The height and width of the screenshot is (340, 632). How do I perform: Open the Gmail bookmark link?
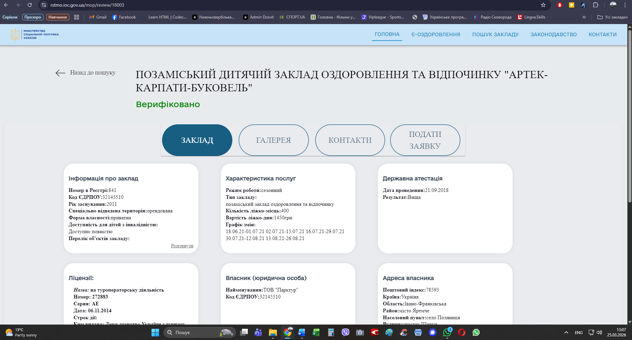[98, 17]
